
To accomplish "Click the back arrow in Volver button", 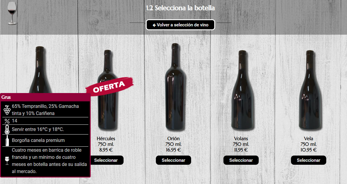I will pos(154,25).
